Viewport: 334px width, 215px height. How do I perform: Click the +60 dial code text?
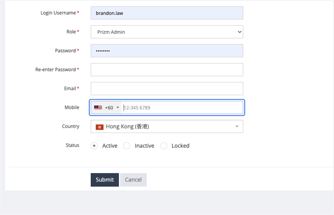pos(109,107)
